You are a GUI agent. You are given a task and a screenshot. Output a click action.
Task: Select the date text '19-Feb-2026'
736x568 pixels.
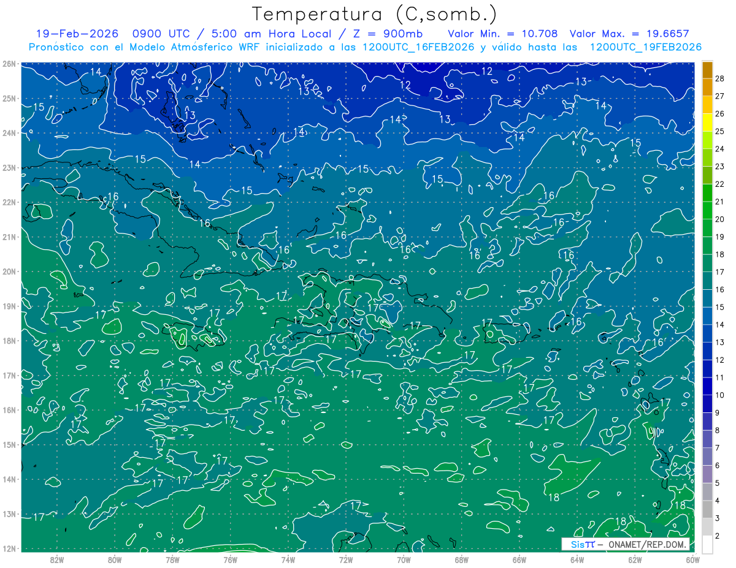tap(77, 34)
